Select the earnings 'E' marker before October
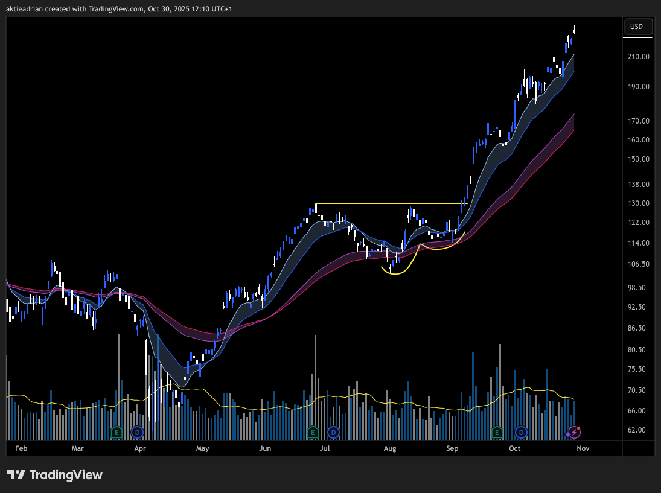This screenshot has height=493, width=661. point(497,432)
